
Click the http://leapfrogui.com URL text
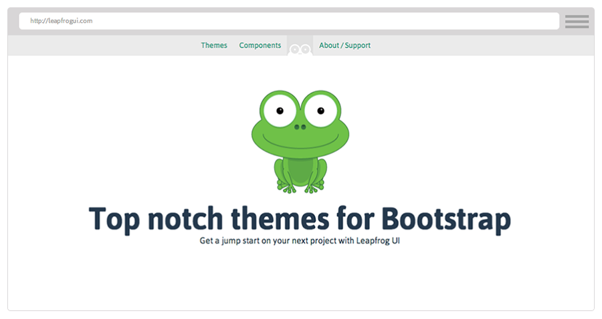(61, 21)
